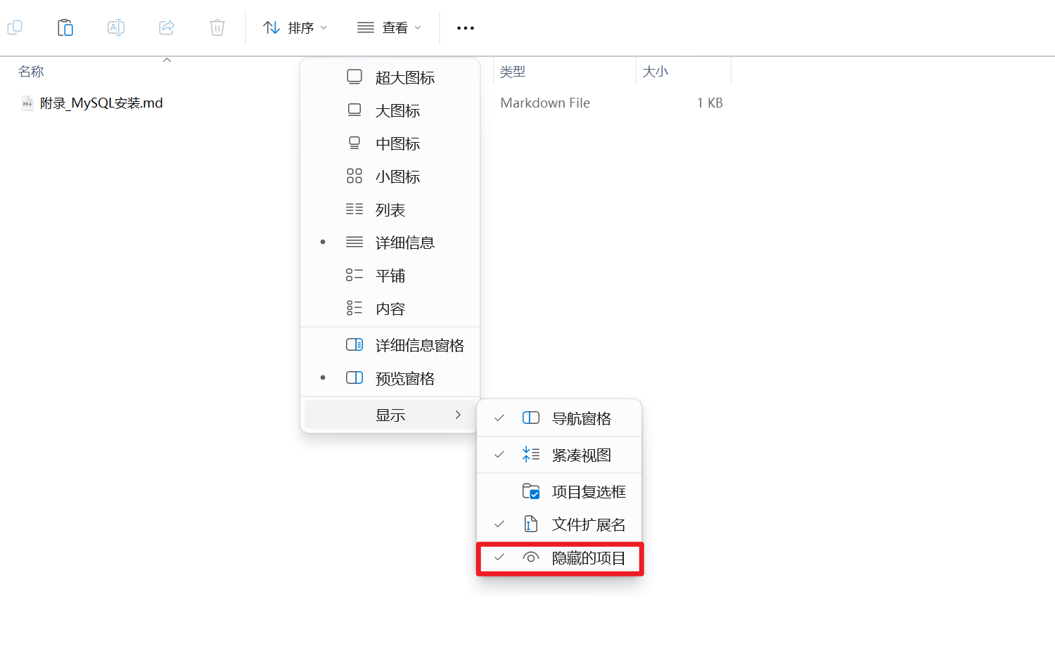Choose 列表 view option
This screenshot has width=1055, height=672.
click(x=390, y=209)
